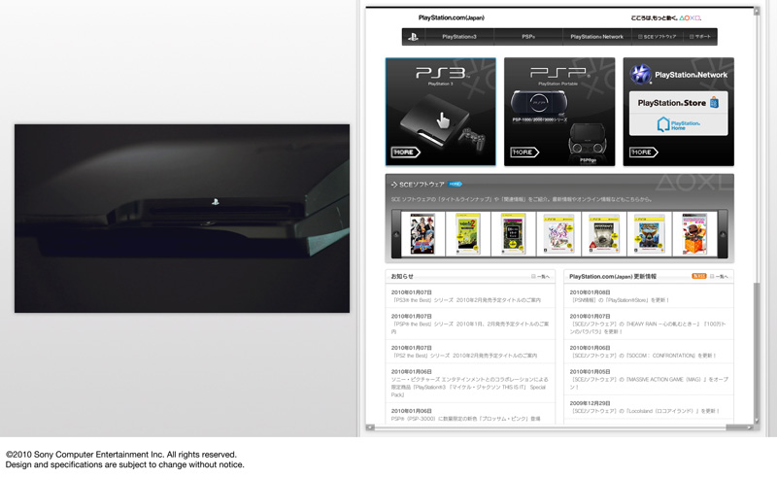The image size is (777, 478).
Task: Click MORE on the PlayStation Network panel
Action: click(x=643, y=153)
